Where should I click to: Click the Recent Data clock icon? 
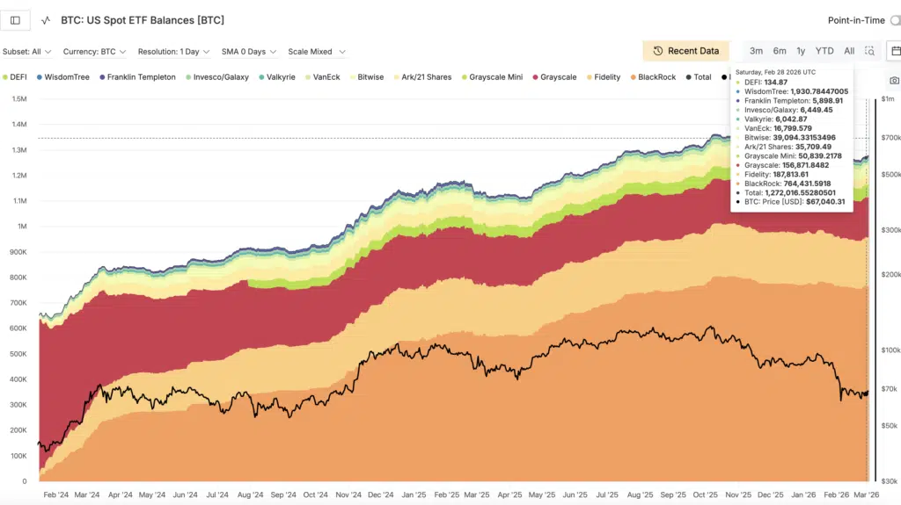[657, 51]
